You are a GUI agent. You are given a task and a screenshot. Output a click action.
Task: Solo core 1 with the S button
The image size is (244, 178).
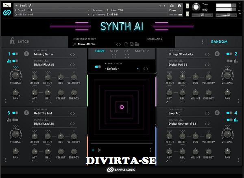tap(26, 54)
